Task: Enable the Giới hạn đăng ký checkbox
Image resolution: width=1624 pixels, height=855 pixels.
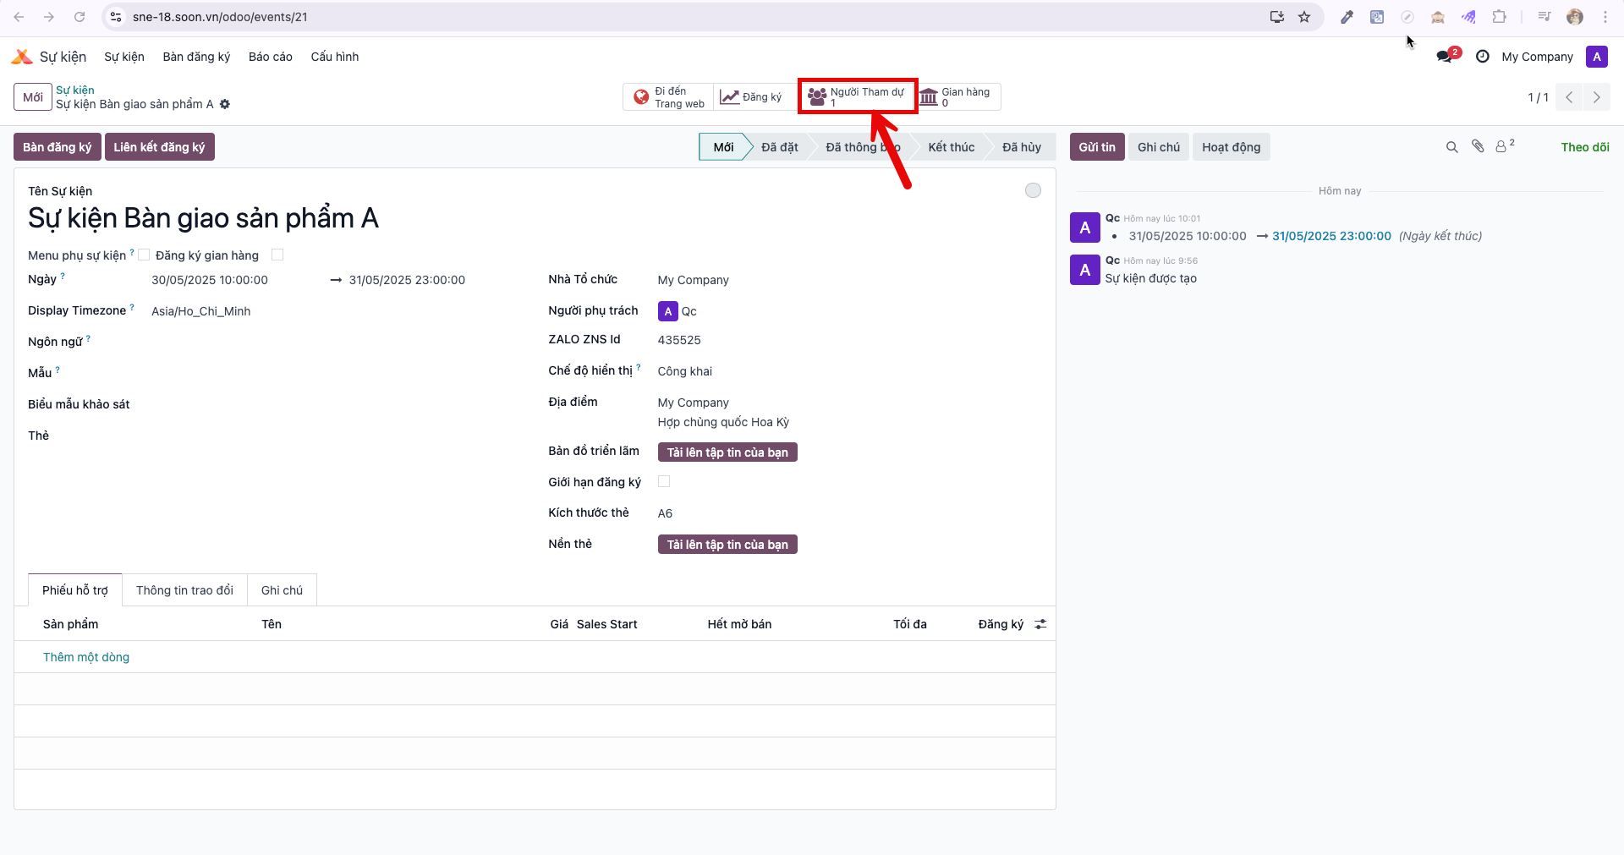Action: pos(664,481)
